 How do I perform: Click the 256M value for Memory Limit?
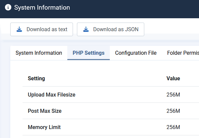tap(173, 127)
